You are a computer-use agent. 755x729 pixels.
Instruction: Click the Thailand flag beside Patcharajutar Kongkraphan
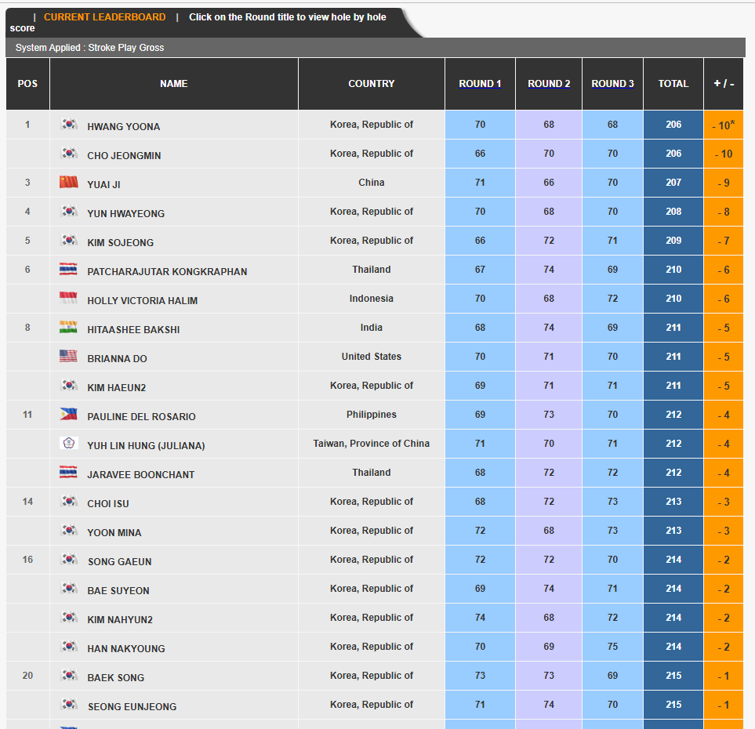69,269
